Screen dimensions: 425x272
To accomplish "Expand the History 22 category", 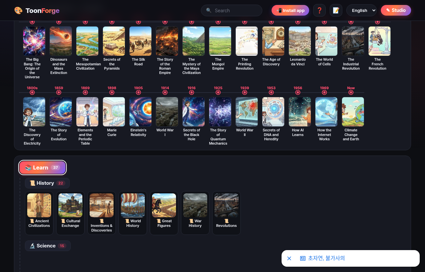I will click(47, 183).
